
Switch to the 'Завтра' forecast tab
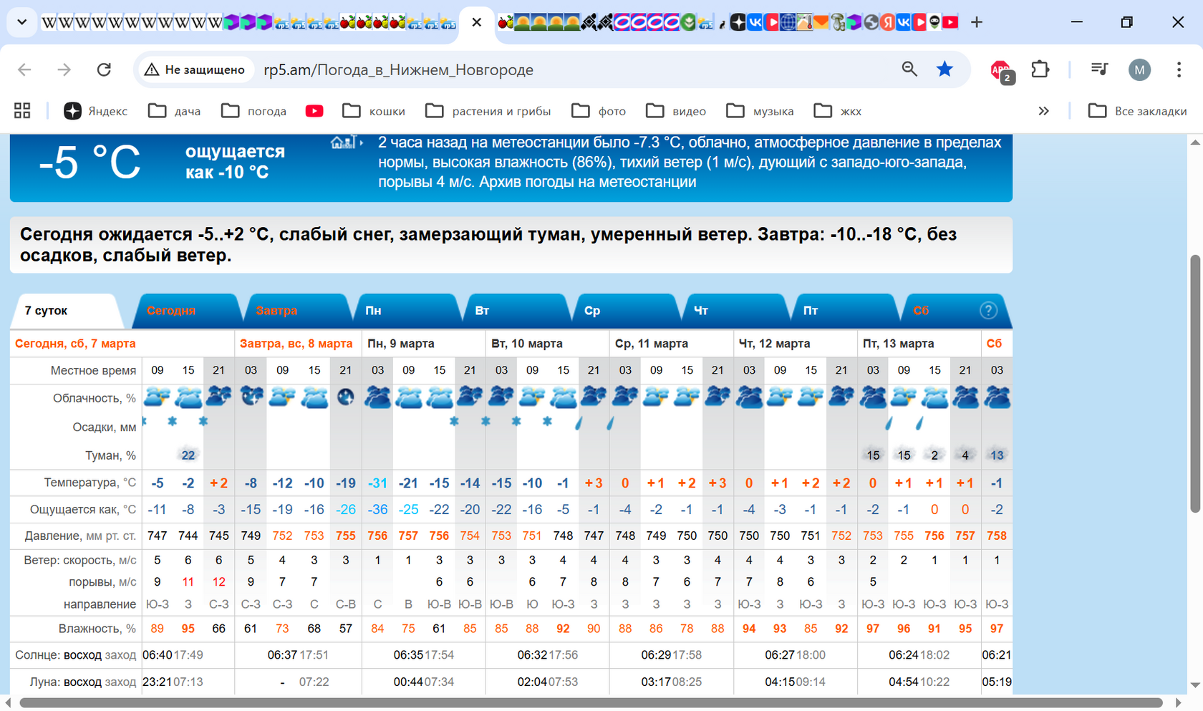coord(276,311)
